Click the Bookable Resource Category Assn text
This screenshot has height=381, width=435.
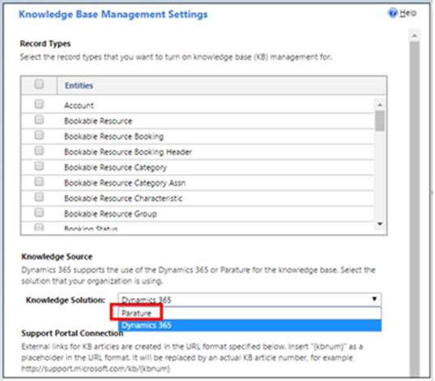pos(125,183)
